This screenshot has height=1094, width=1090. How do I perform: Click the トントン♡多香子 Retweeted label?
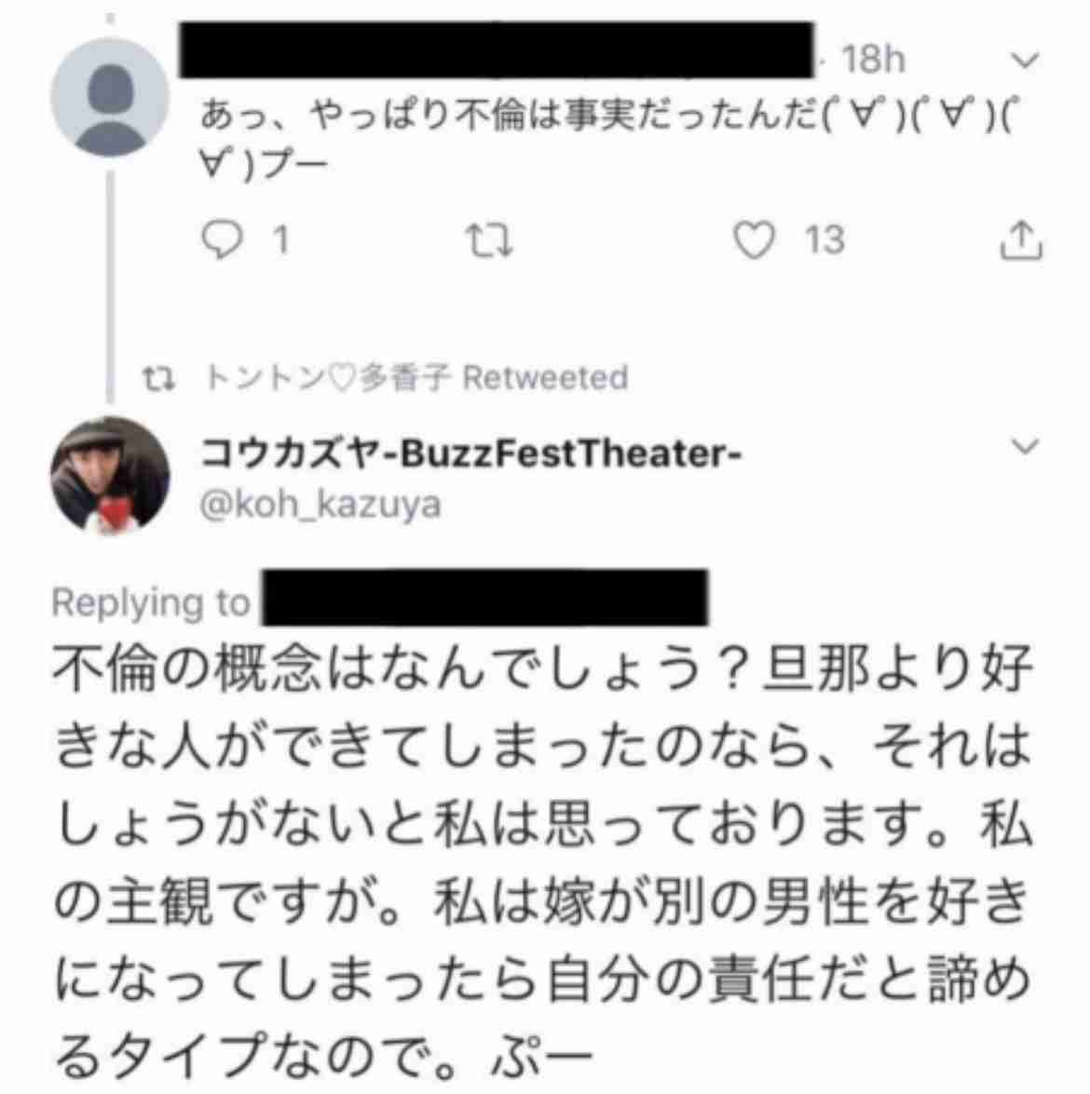pyautogui.click(x=416, y=377)
